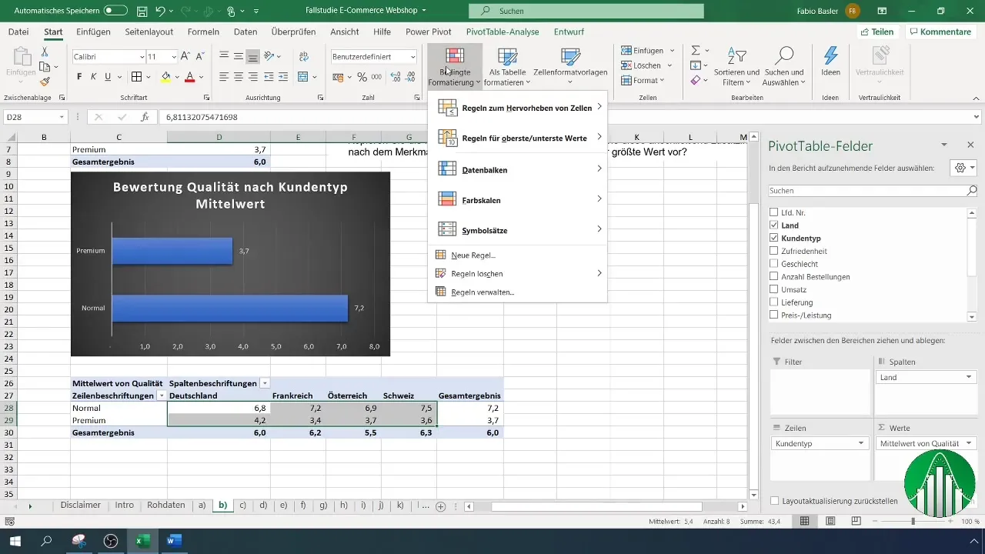The image size is (985, 554).
Task: Open the PivotTable fields tools gear icon
Action: click(959, 168)
